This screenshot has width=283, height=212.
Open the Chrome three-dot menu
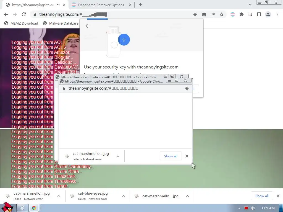(x=277, y=14)
